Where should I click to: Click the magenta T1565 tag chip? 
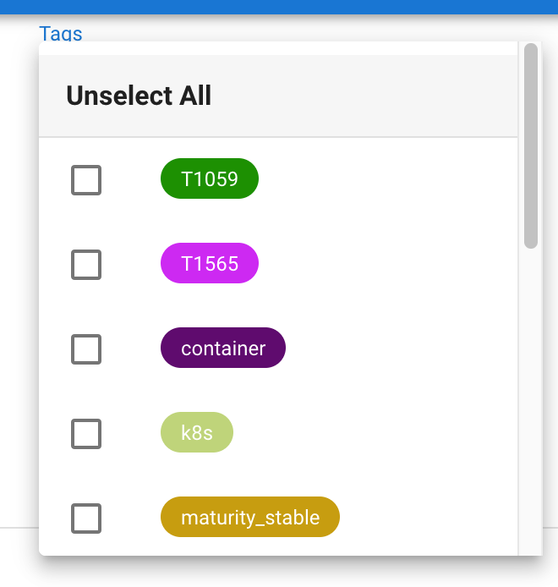210,263
